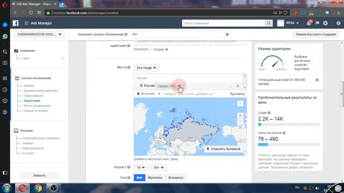
Task: Click the location search input field
Action: (195, 94)
